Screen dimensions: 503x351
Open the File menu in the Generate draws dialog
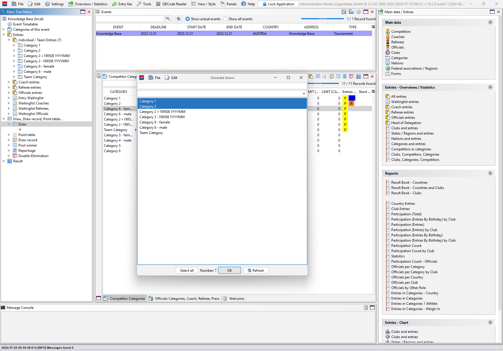point(154,78)
